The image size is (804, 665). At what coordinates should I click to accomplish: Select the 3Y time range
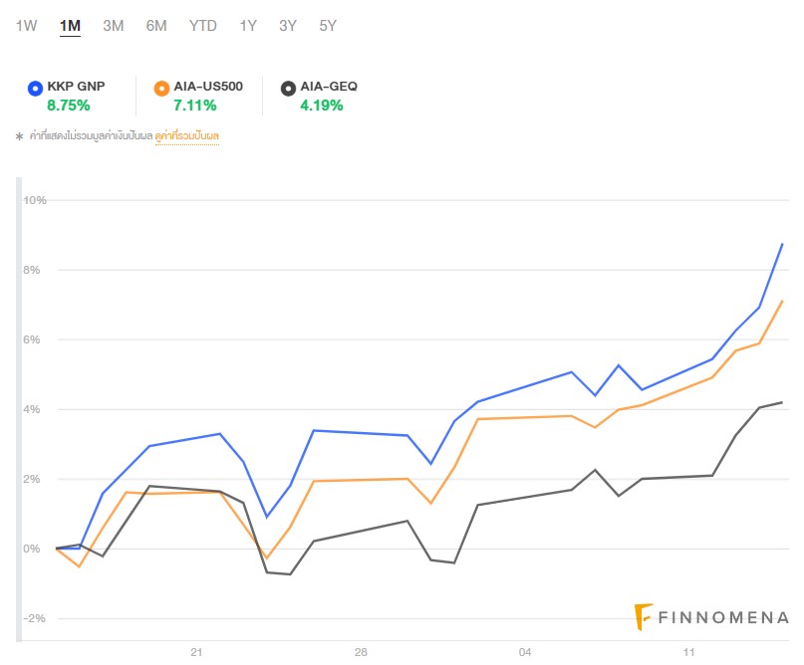click(x=288, y=26)
